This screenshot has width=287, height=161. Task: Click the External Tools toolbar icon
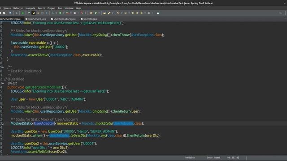[82, 13]
